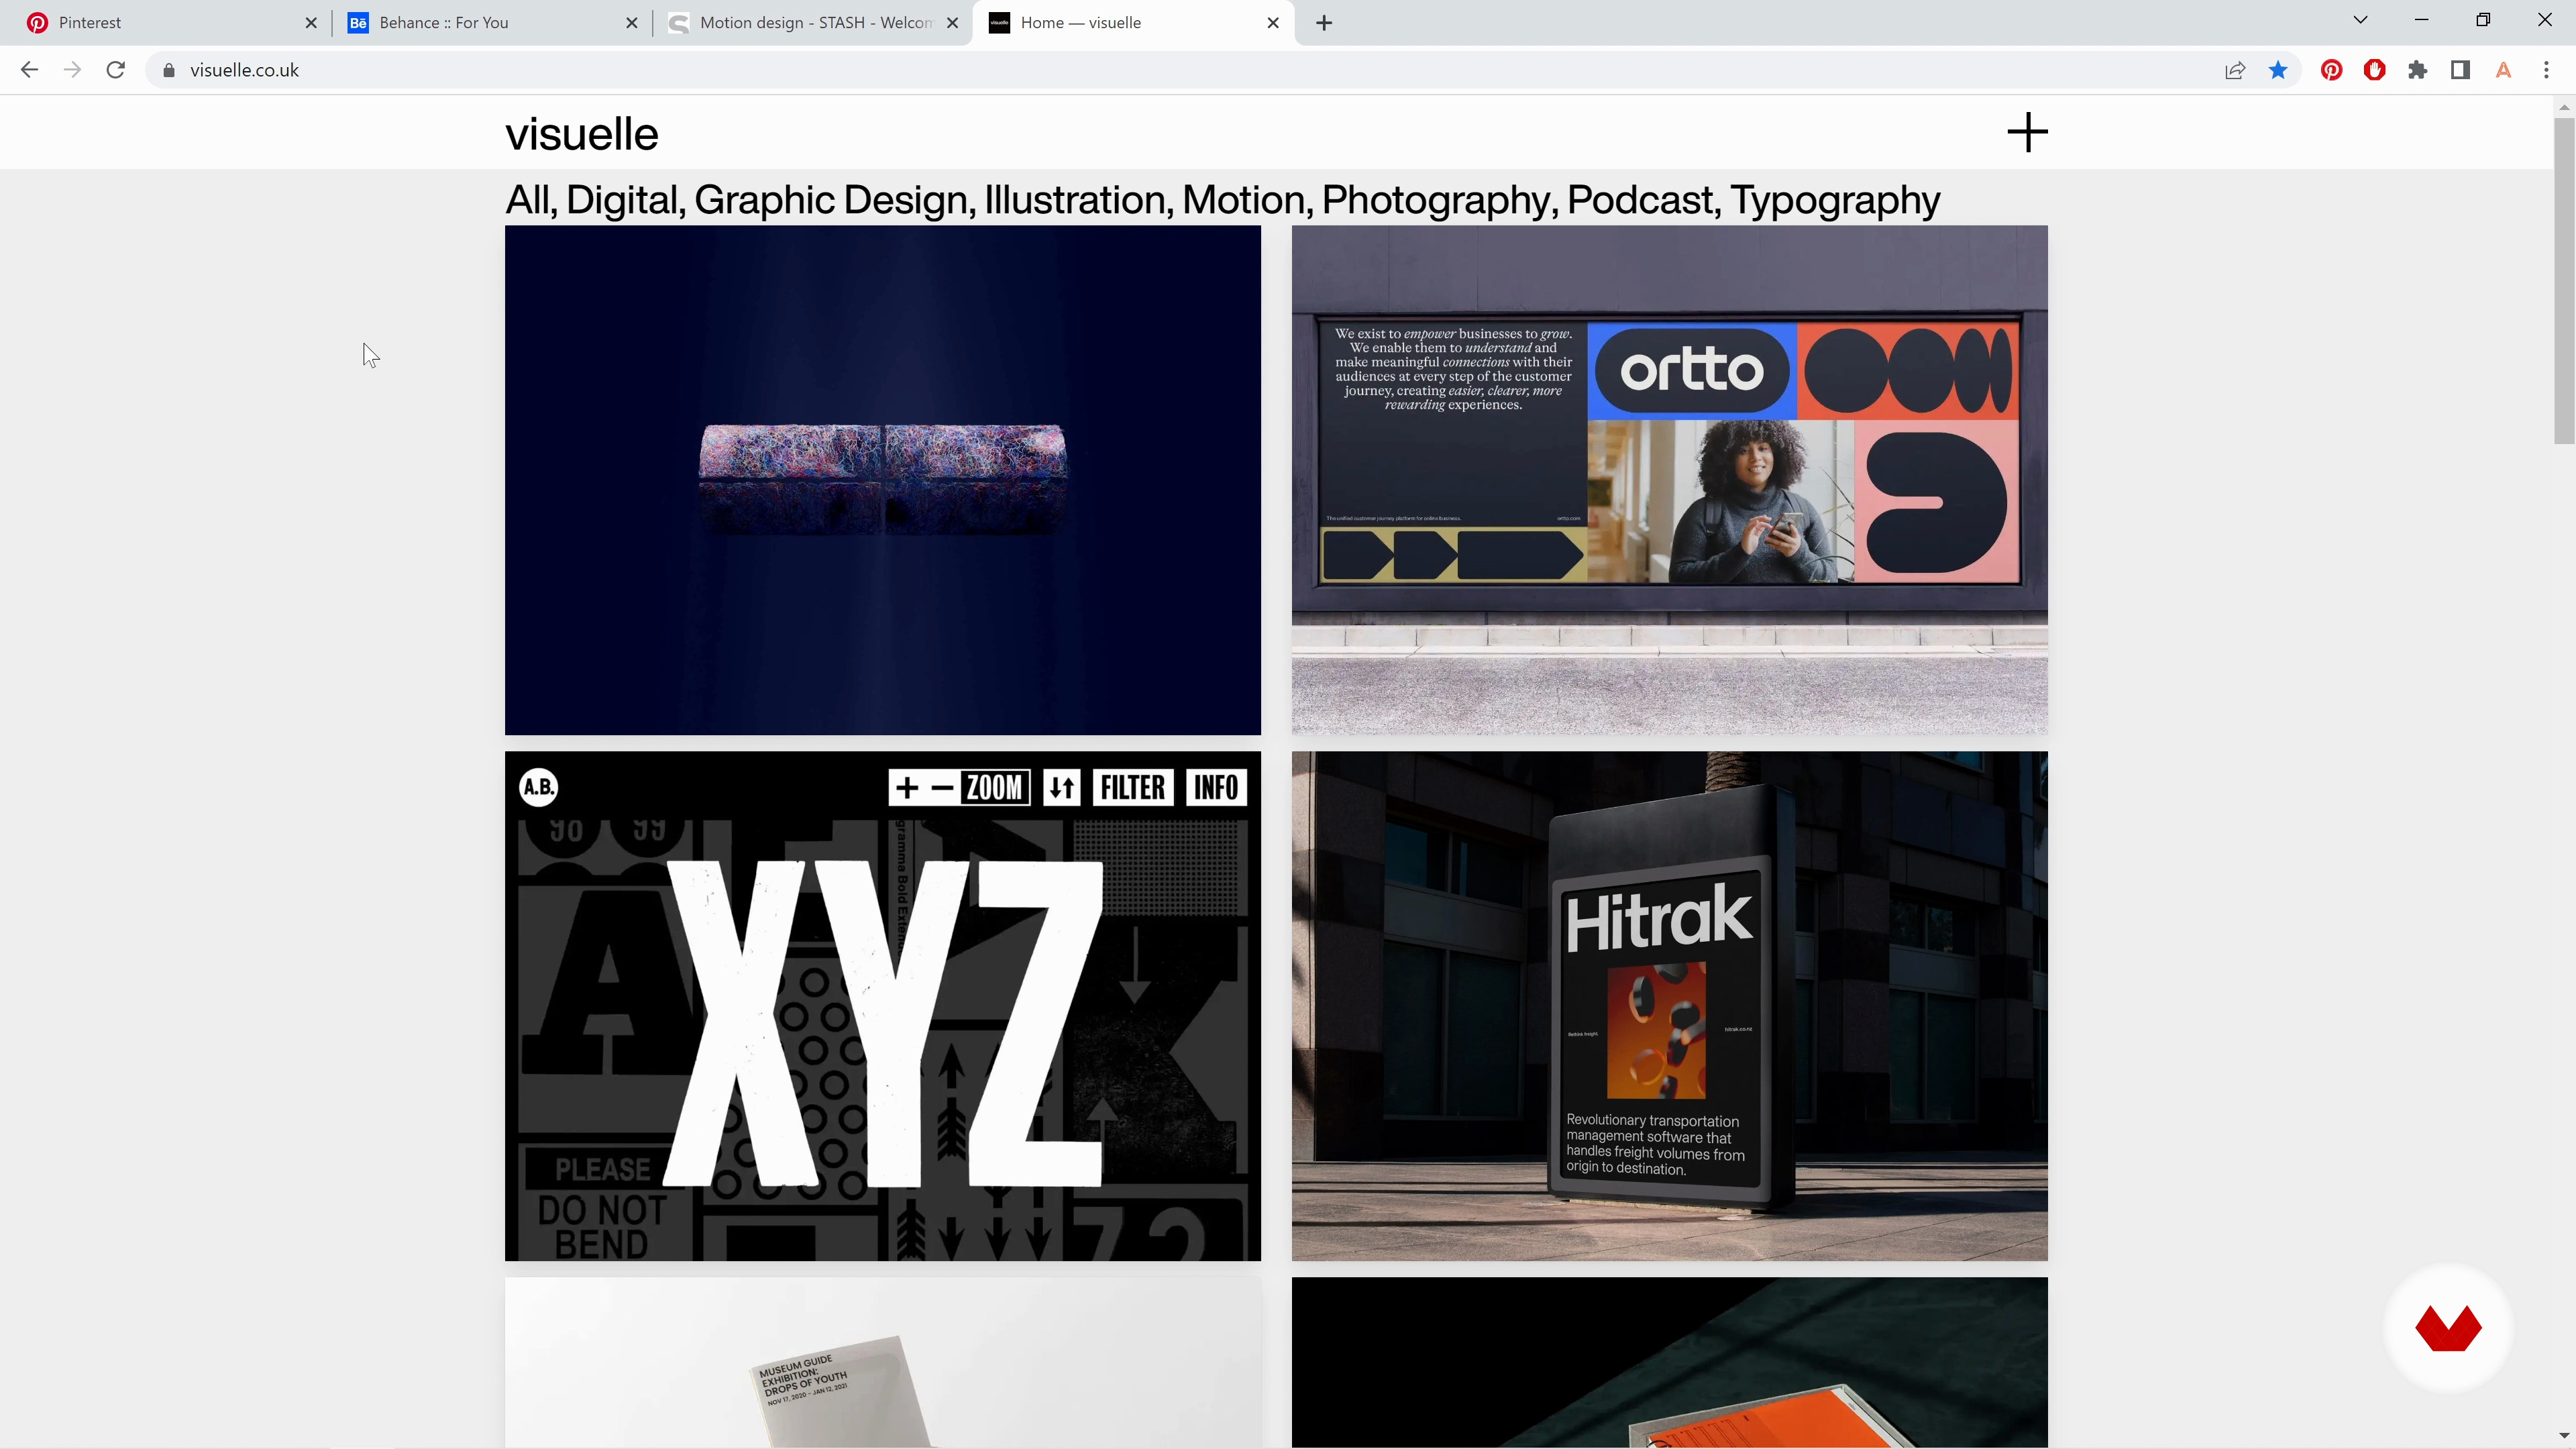Click the scrollbar down arrow
The image size is (2576, 1449).
(x=2564, y=1437)
